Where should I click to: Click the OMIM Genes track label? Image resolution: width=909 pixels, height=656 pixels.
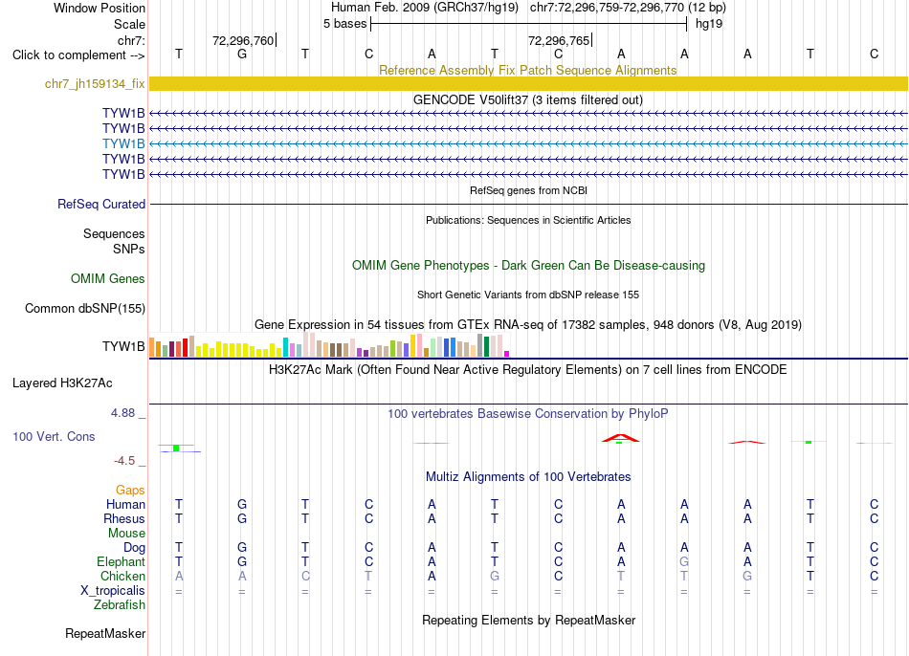coord(107,278)
